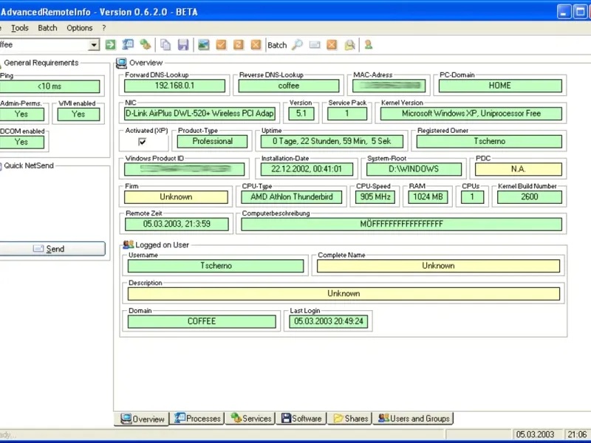Open the computer name dropdown

pos(94,45)
